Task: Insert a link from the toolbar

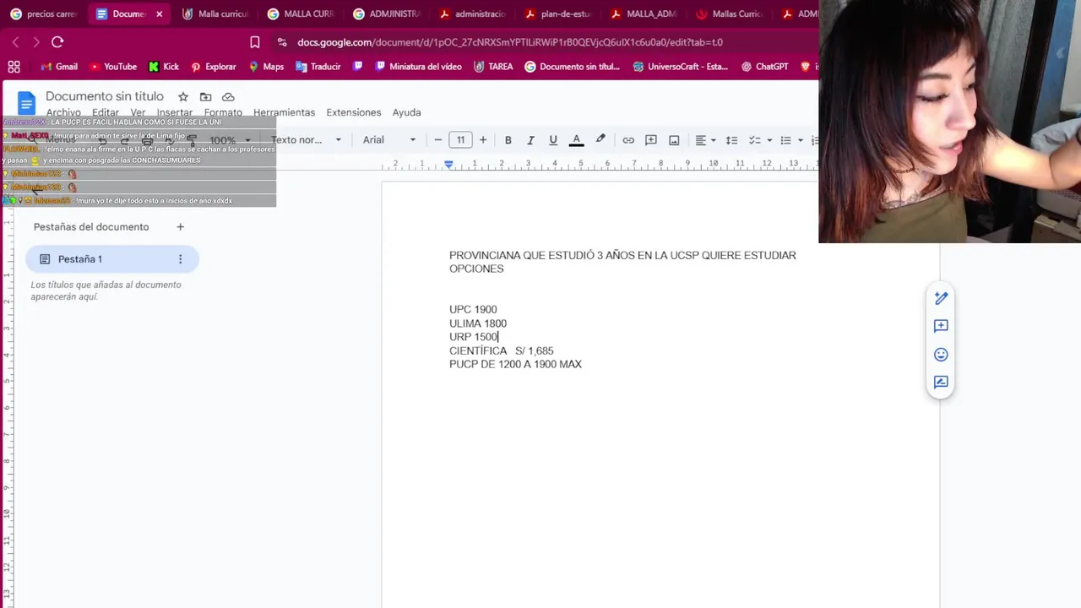Action: 628,140
